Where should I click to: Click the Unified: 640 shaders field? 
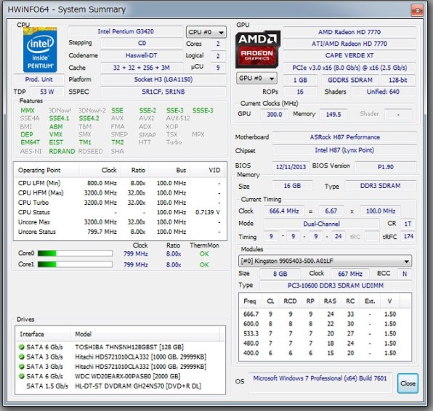pyautogui.click(x=383, y=92)
